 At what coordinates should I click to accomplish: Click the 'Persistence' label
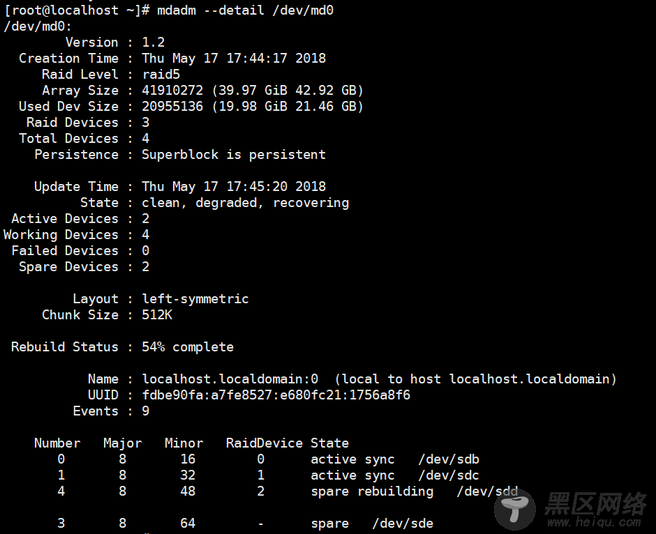tap(77, 155)
